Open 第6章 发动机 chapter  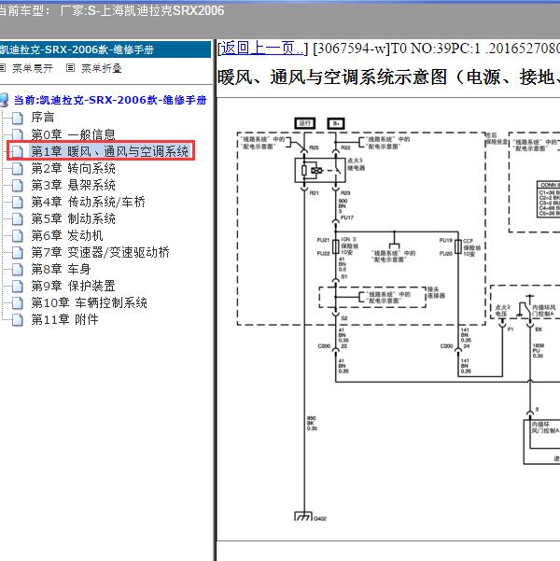pos(67,235)
